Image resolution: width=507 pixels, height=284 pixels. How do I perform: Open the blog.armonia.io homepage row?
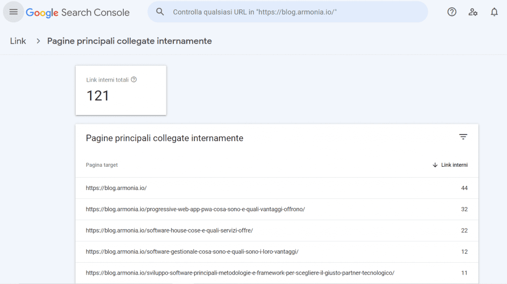[x=116, y=188]
